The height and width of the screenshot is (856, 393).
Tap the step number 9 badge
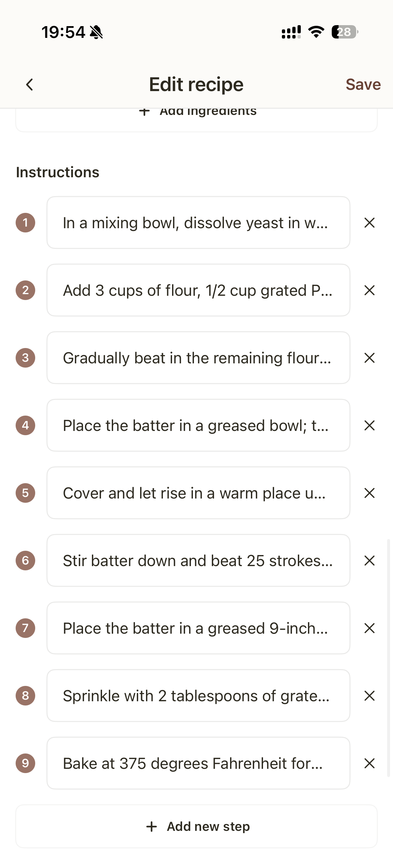pyautogui.click(x=25, y=763)
